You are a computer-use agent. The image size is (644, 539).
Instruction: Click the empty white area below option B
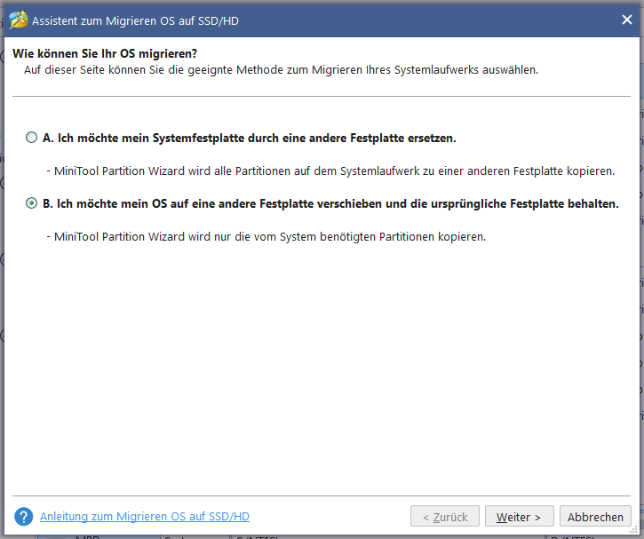click(321, 361)
